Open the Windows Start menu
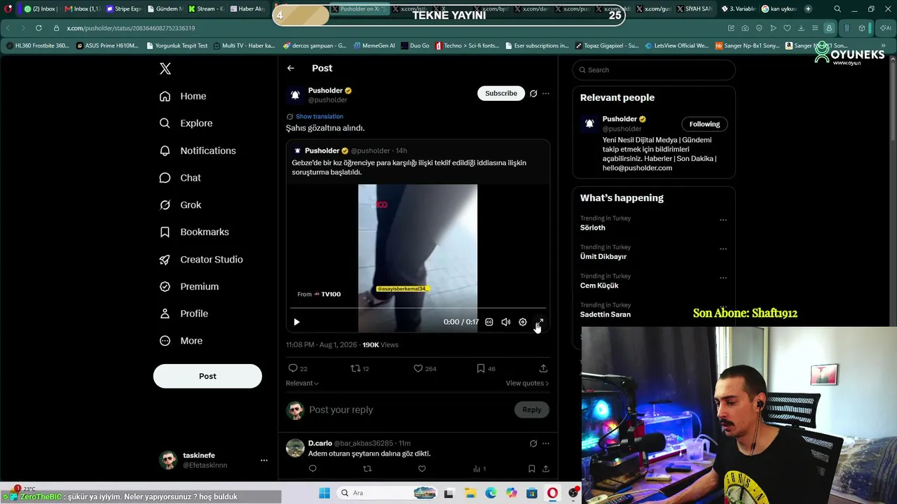The image size is (897, 504). 324,493
